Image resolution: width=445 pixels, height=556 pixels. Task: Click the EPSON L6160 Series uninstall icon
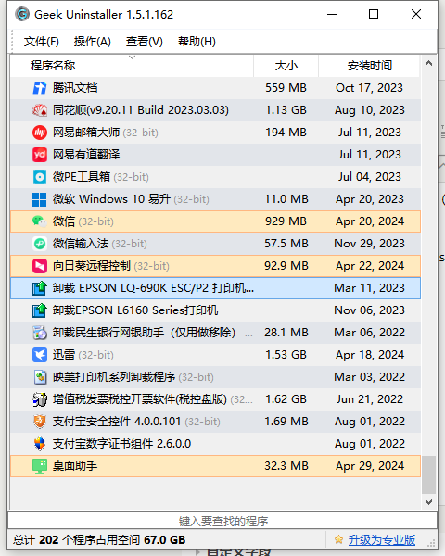coord(39,310)
